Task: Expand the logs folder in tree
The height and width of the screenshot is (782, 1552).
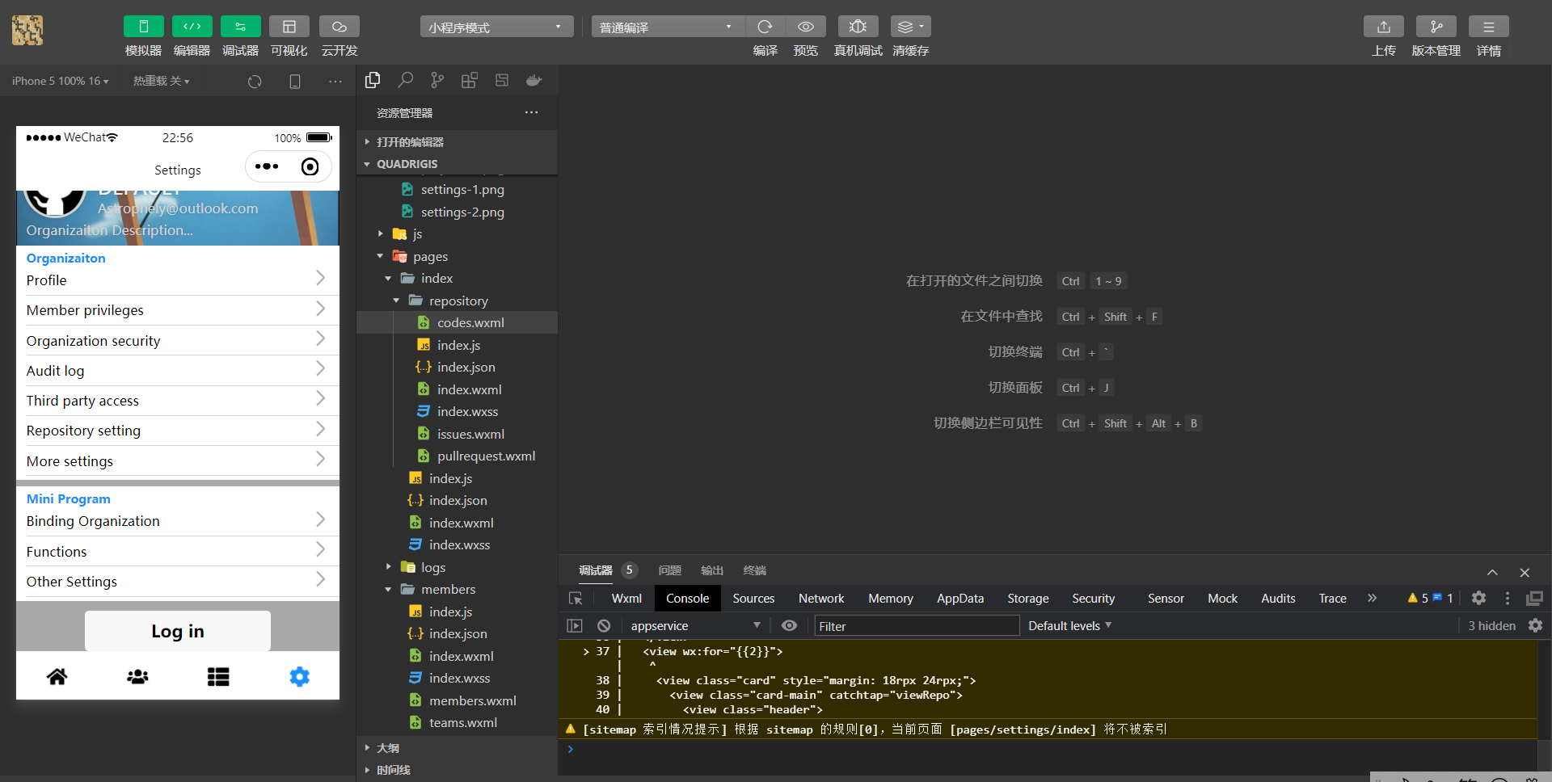Action: coord(432,567)
